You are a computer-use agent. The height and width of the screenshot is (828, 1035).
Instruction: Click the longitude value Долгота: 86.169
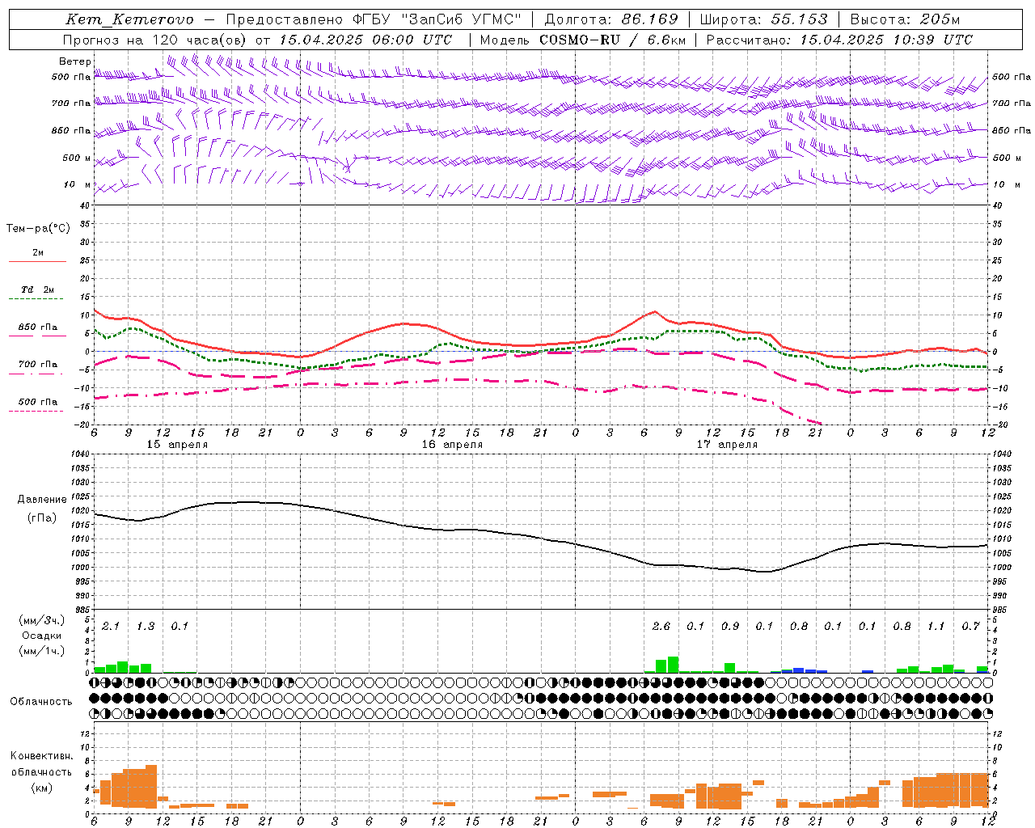click(x=611, y=19)
